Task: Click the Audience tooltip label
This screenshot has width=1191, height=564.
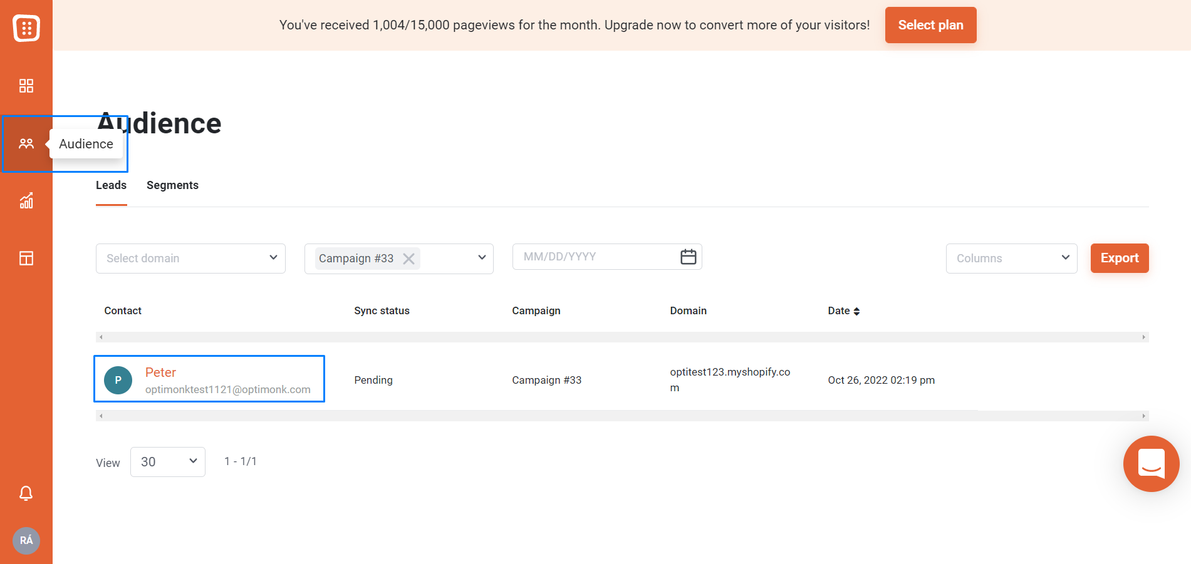Action: coord(86,144)
